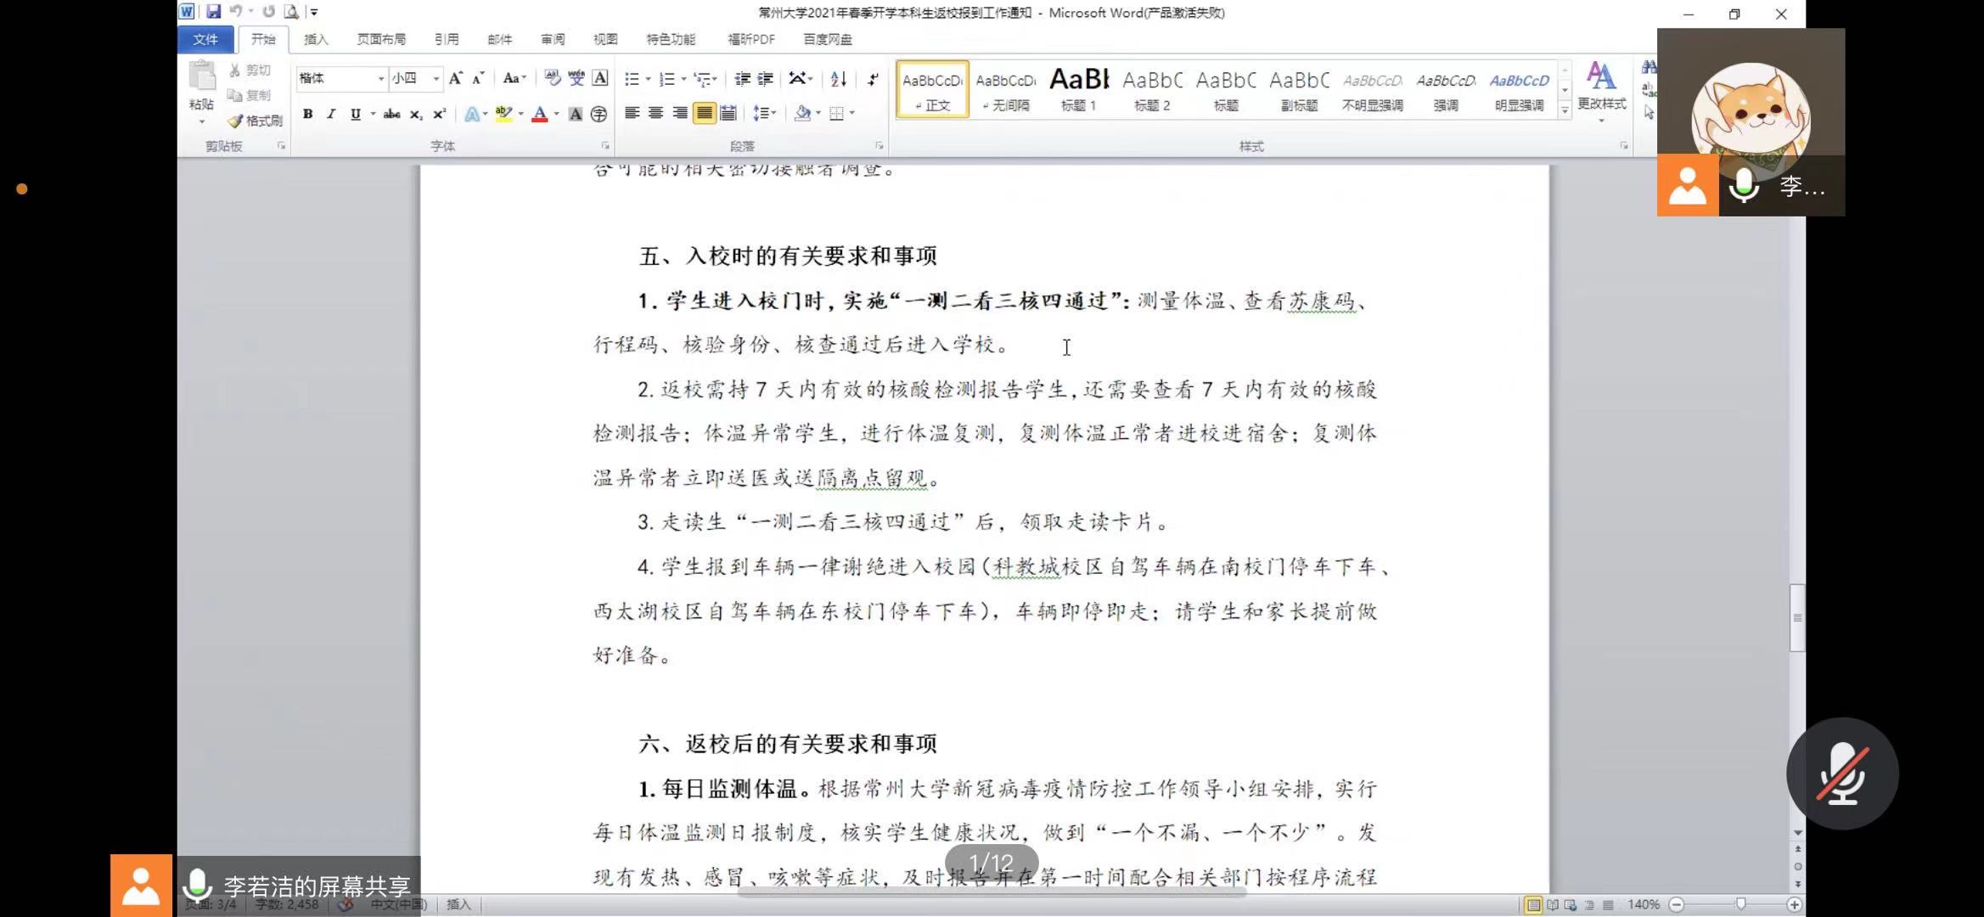Switch to the 插入 (Insert) tab
This screenshot has width=1984, height=917.
[x=316, y=39]
